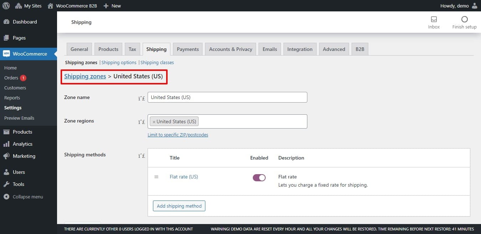Click inside the Zone regions field
481x234 pixels.
point(227,121)
